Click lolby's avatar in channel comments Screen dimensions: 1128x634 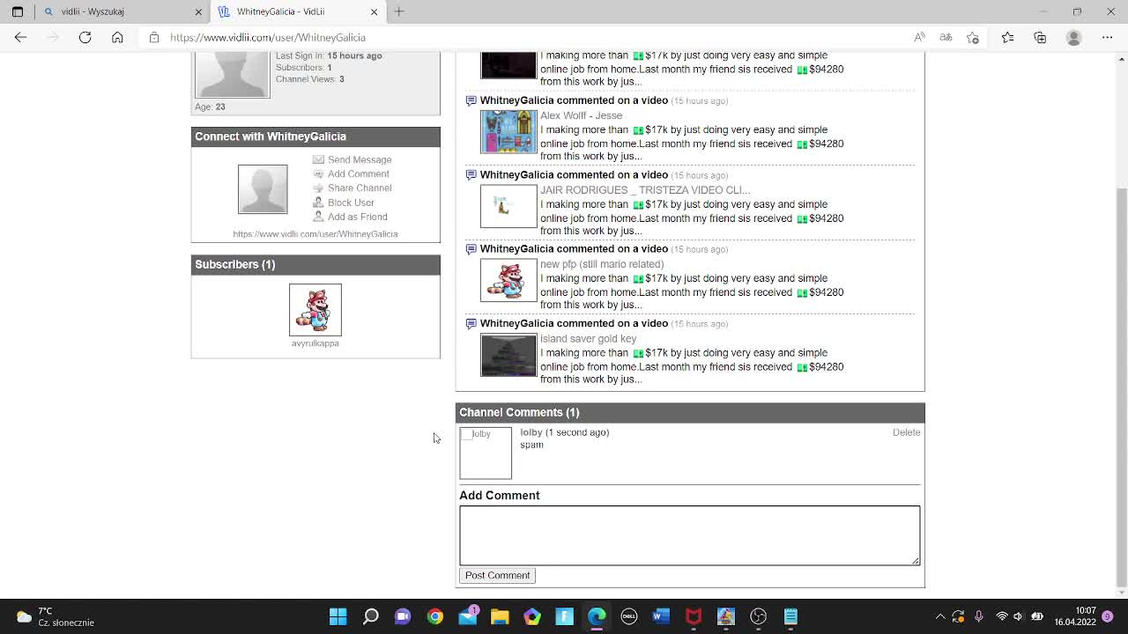486,453
